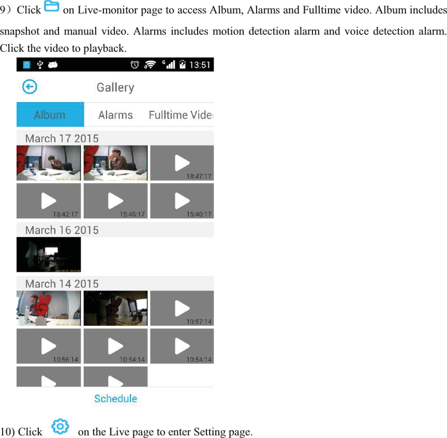Play the 15:40:17 video from March 17
This screenshot has height=438, width=447.
(182, 200)
